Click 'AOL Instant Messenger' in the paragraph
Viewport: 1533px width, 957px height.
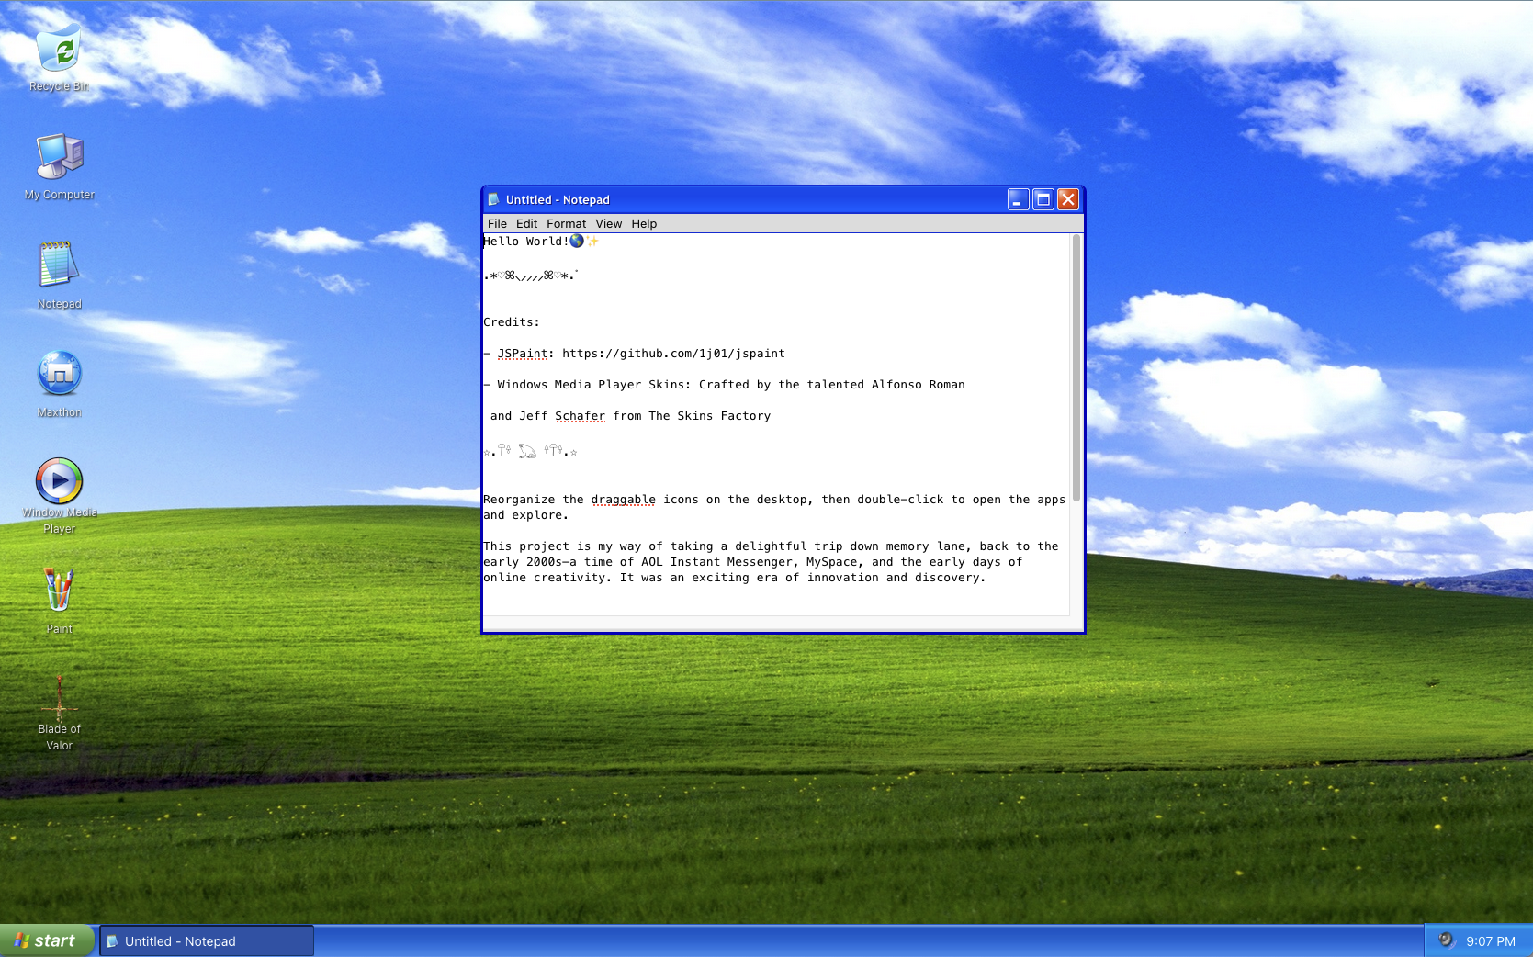pyautogui.click(x=718, y=562)
